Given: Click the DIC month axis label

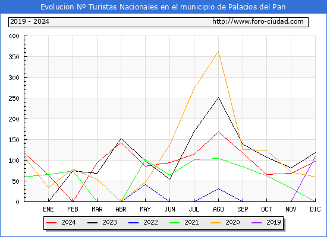Looking at the screenshot, I should click(315, 209).
